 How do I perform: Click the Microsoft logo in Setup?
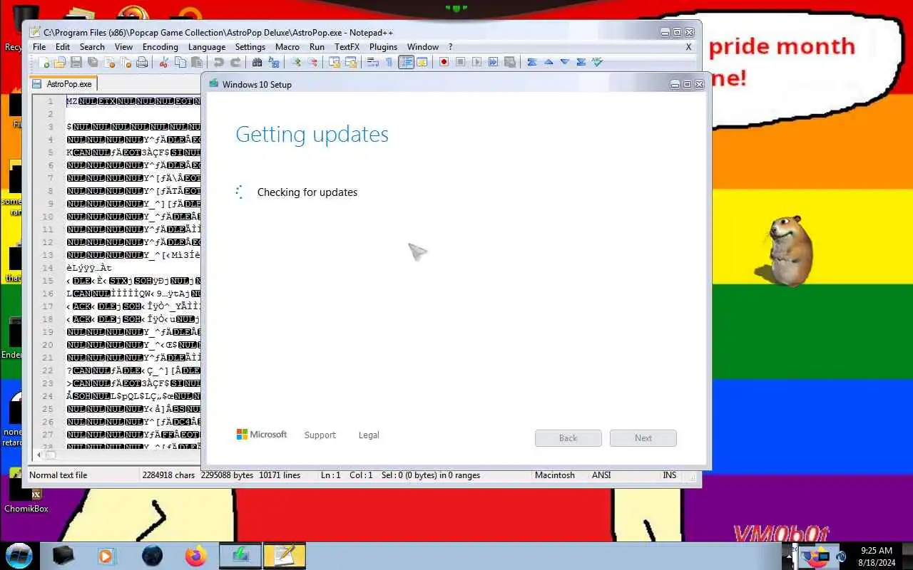(262, 435)
